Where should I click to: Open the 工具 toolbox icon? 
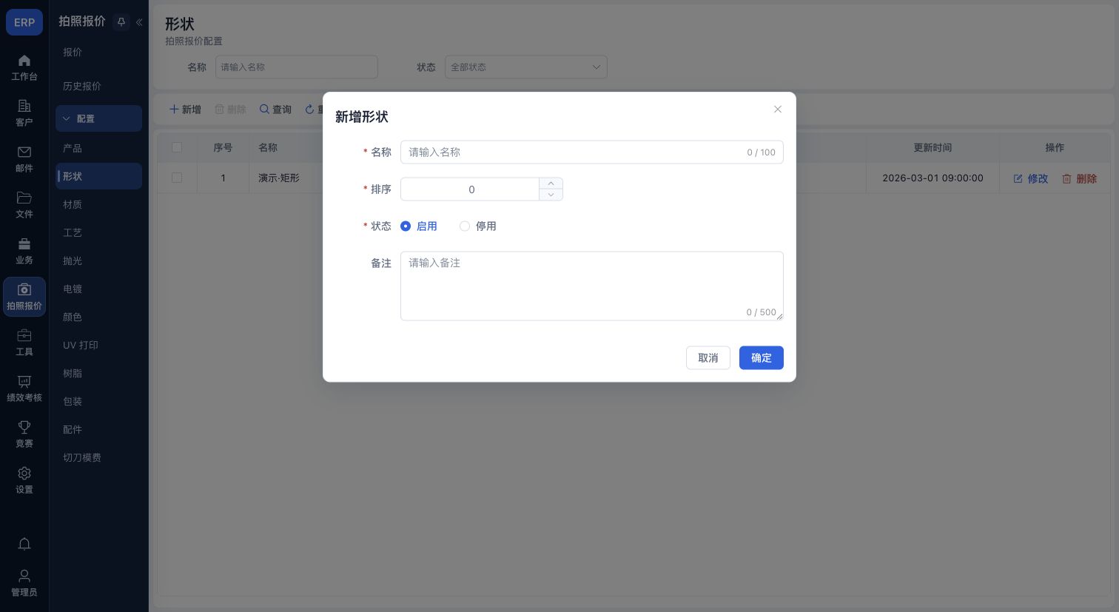[24, 335]
